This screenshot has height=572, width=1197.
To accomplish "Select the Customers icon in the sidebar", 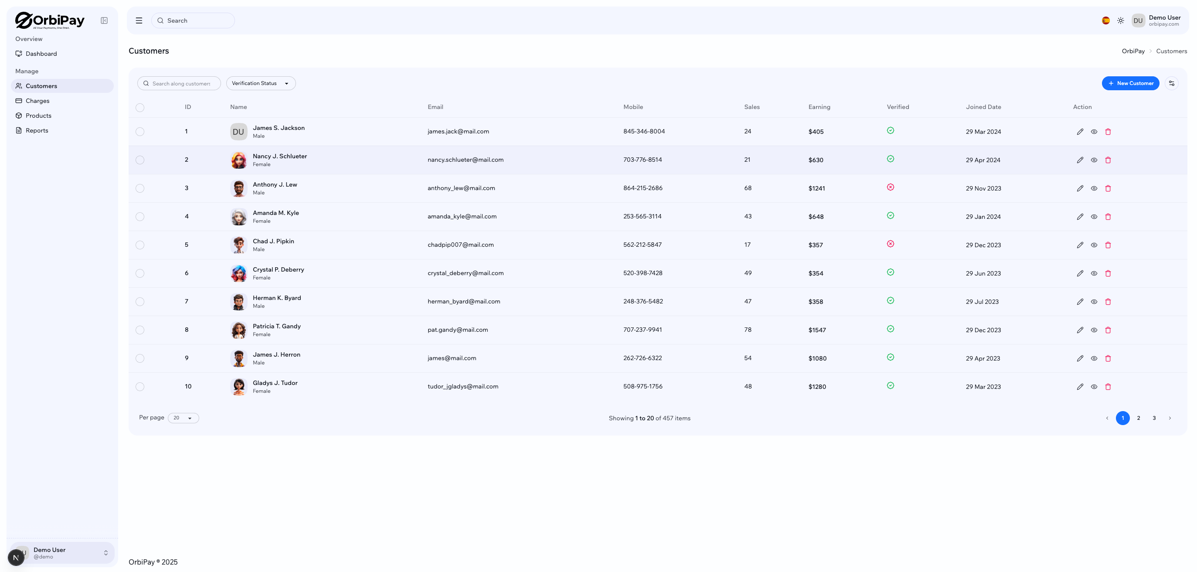I will point(19,86).
